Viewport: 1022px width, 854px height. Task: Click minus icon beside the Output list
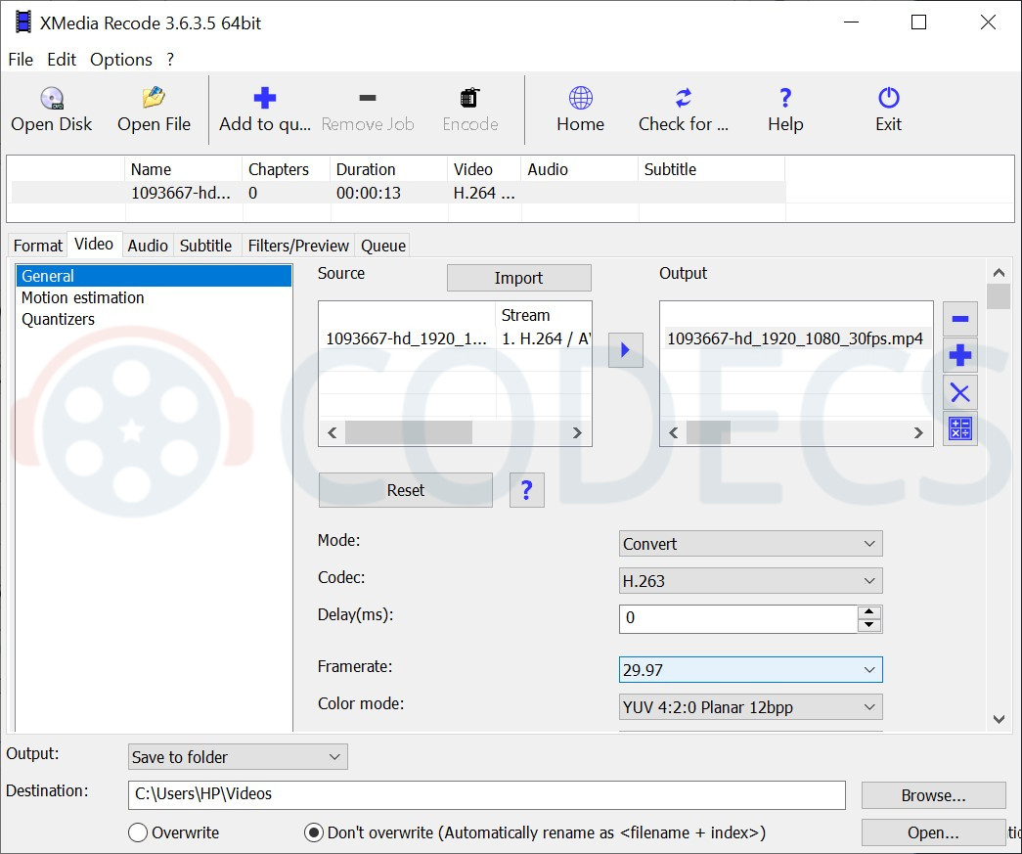coord(960,319)
